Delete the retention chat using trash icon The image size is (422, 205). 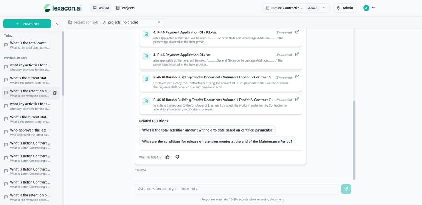coord(55,93)
